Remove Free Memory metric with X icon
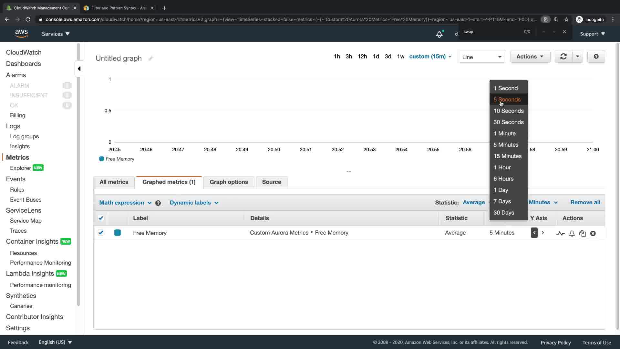Viewport: 620px width, 349px height. [593, 233]
